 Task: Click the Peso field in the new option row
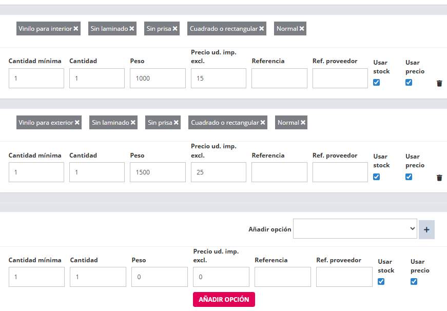[159, 277]
